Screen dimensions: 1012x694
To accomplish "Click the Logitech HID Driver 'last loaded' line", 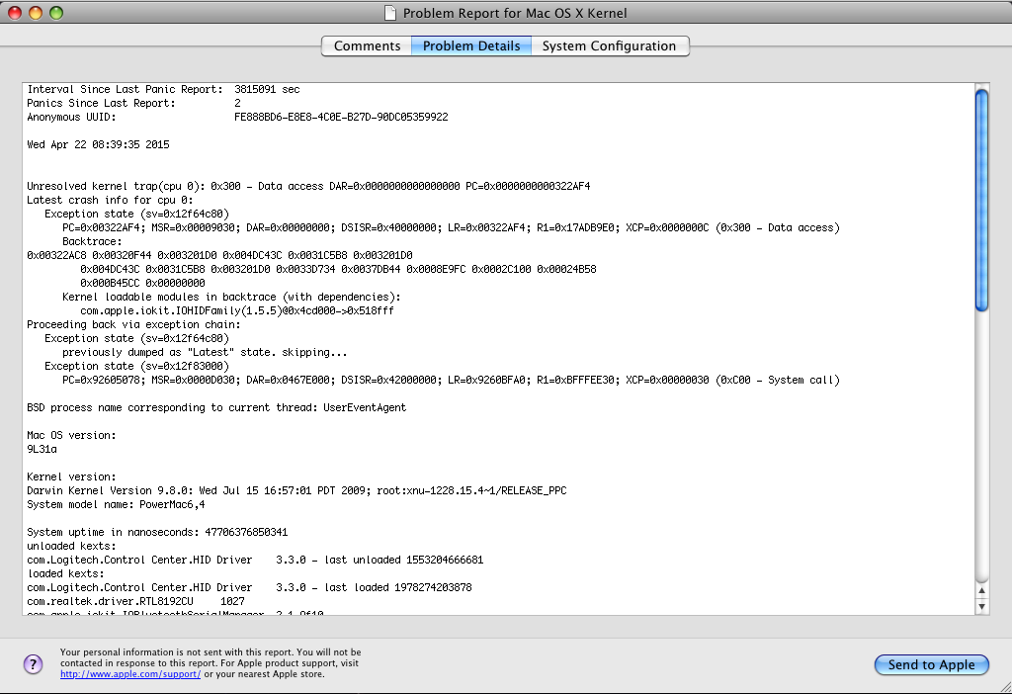I will [x=249, y=587].
